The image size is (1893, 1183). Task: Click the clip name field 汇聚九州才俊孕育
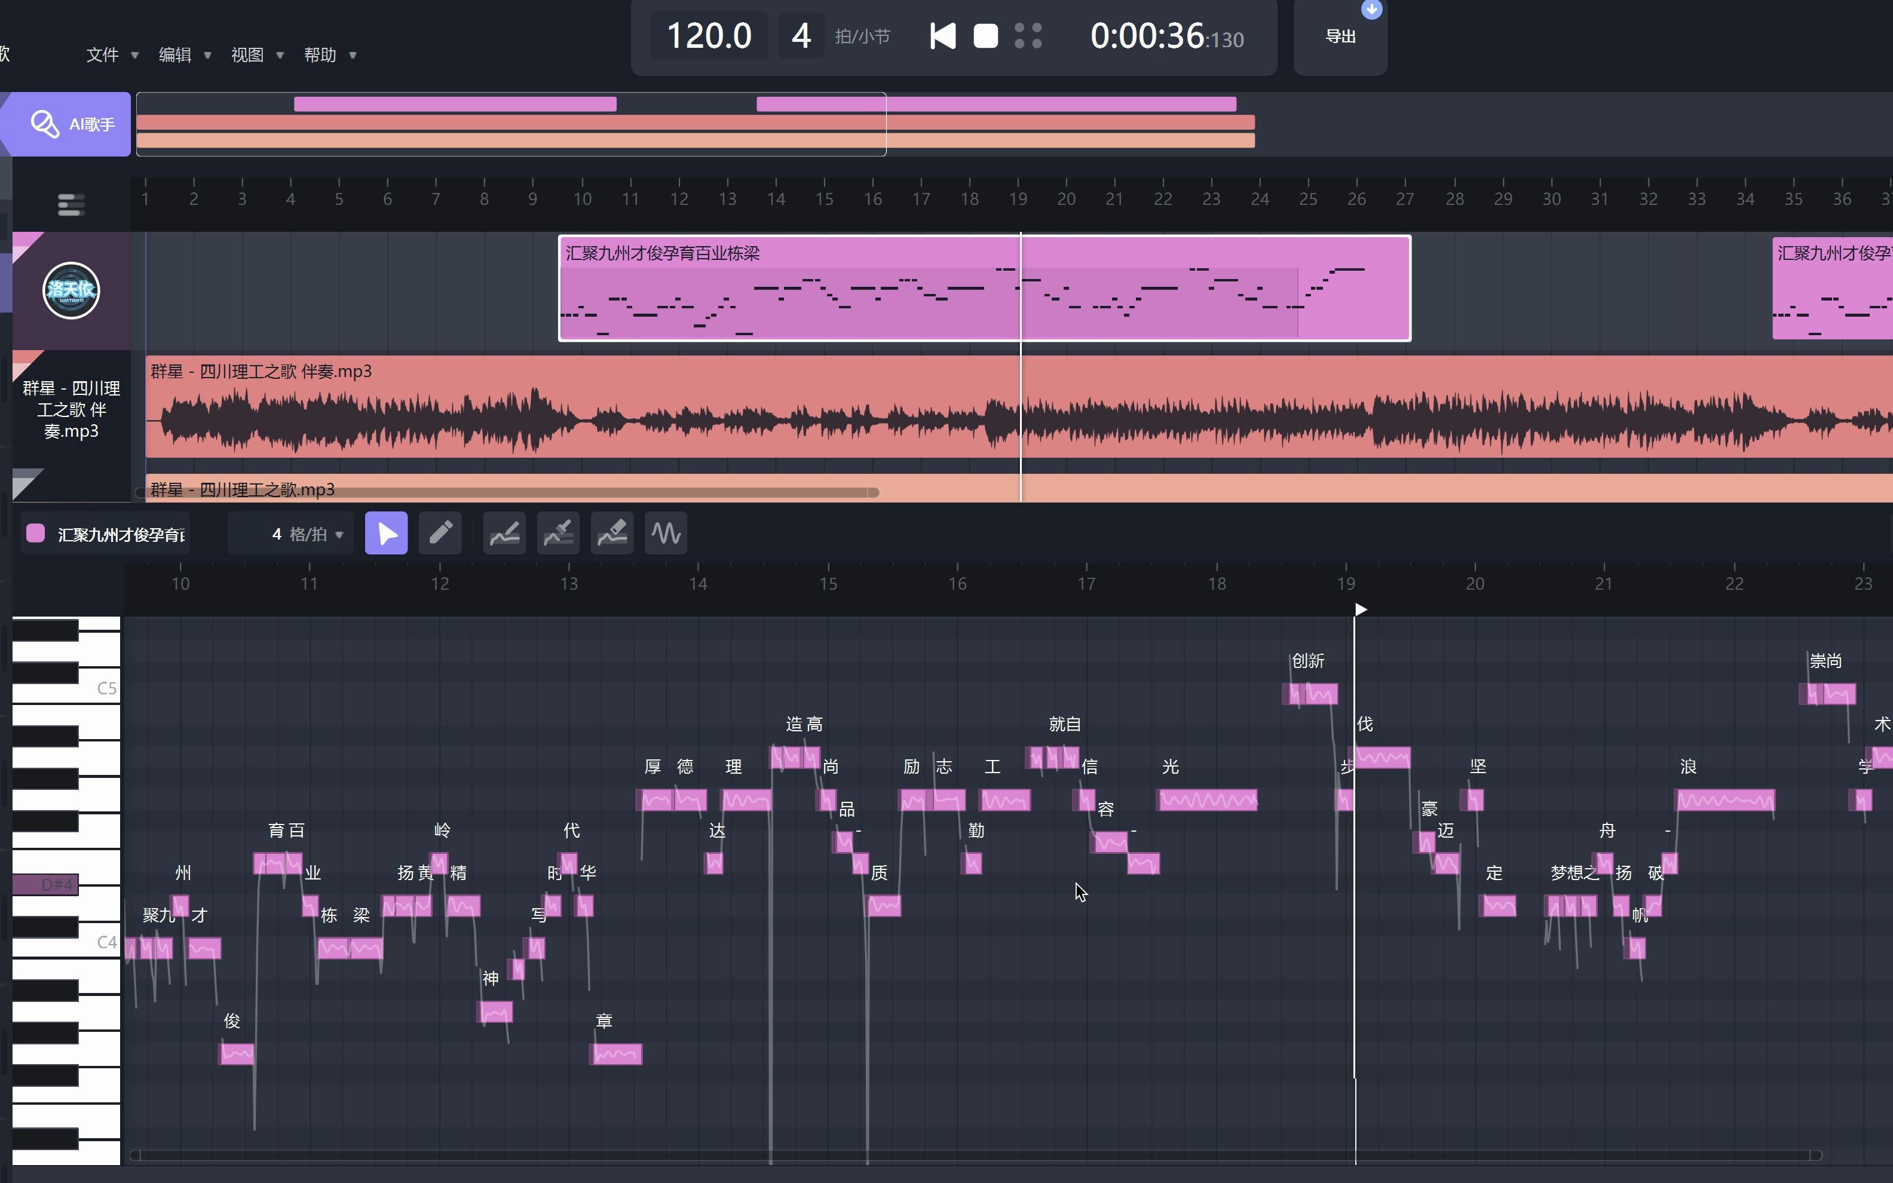[x=121, y=534]
